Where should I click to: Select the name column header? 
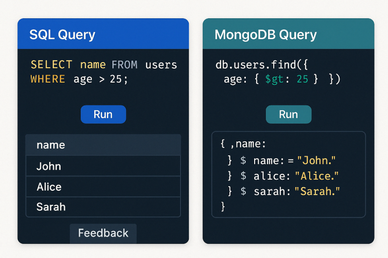coord(103,145)
